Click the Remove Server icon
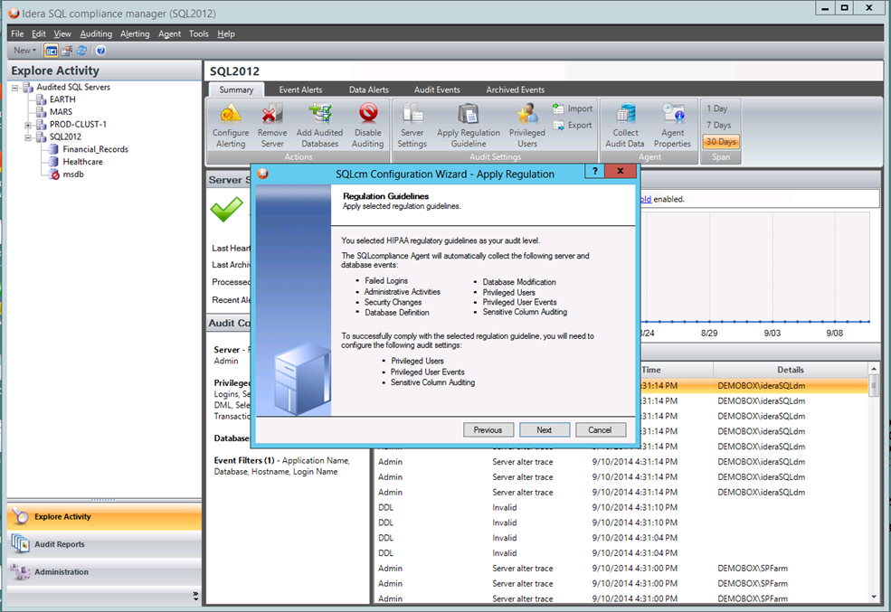 (x=272, y=115)
